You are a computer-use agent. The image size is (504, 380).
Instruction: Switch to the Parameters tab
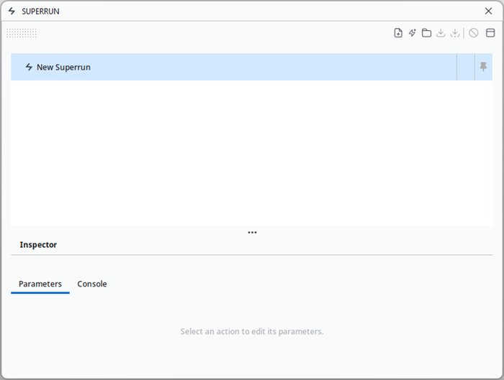(x=40, y=284)
